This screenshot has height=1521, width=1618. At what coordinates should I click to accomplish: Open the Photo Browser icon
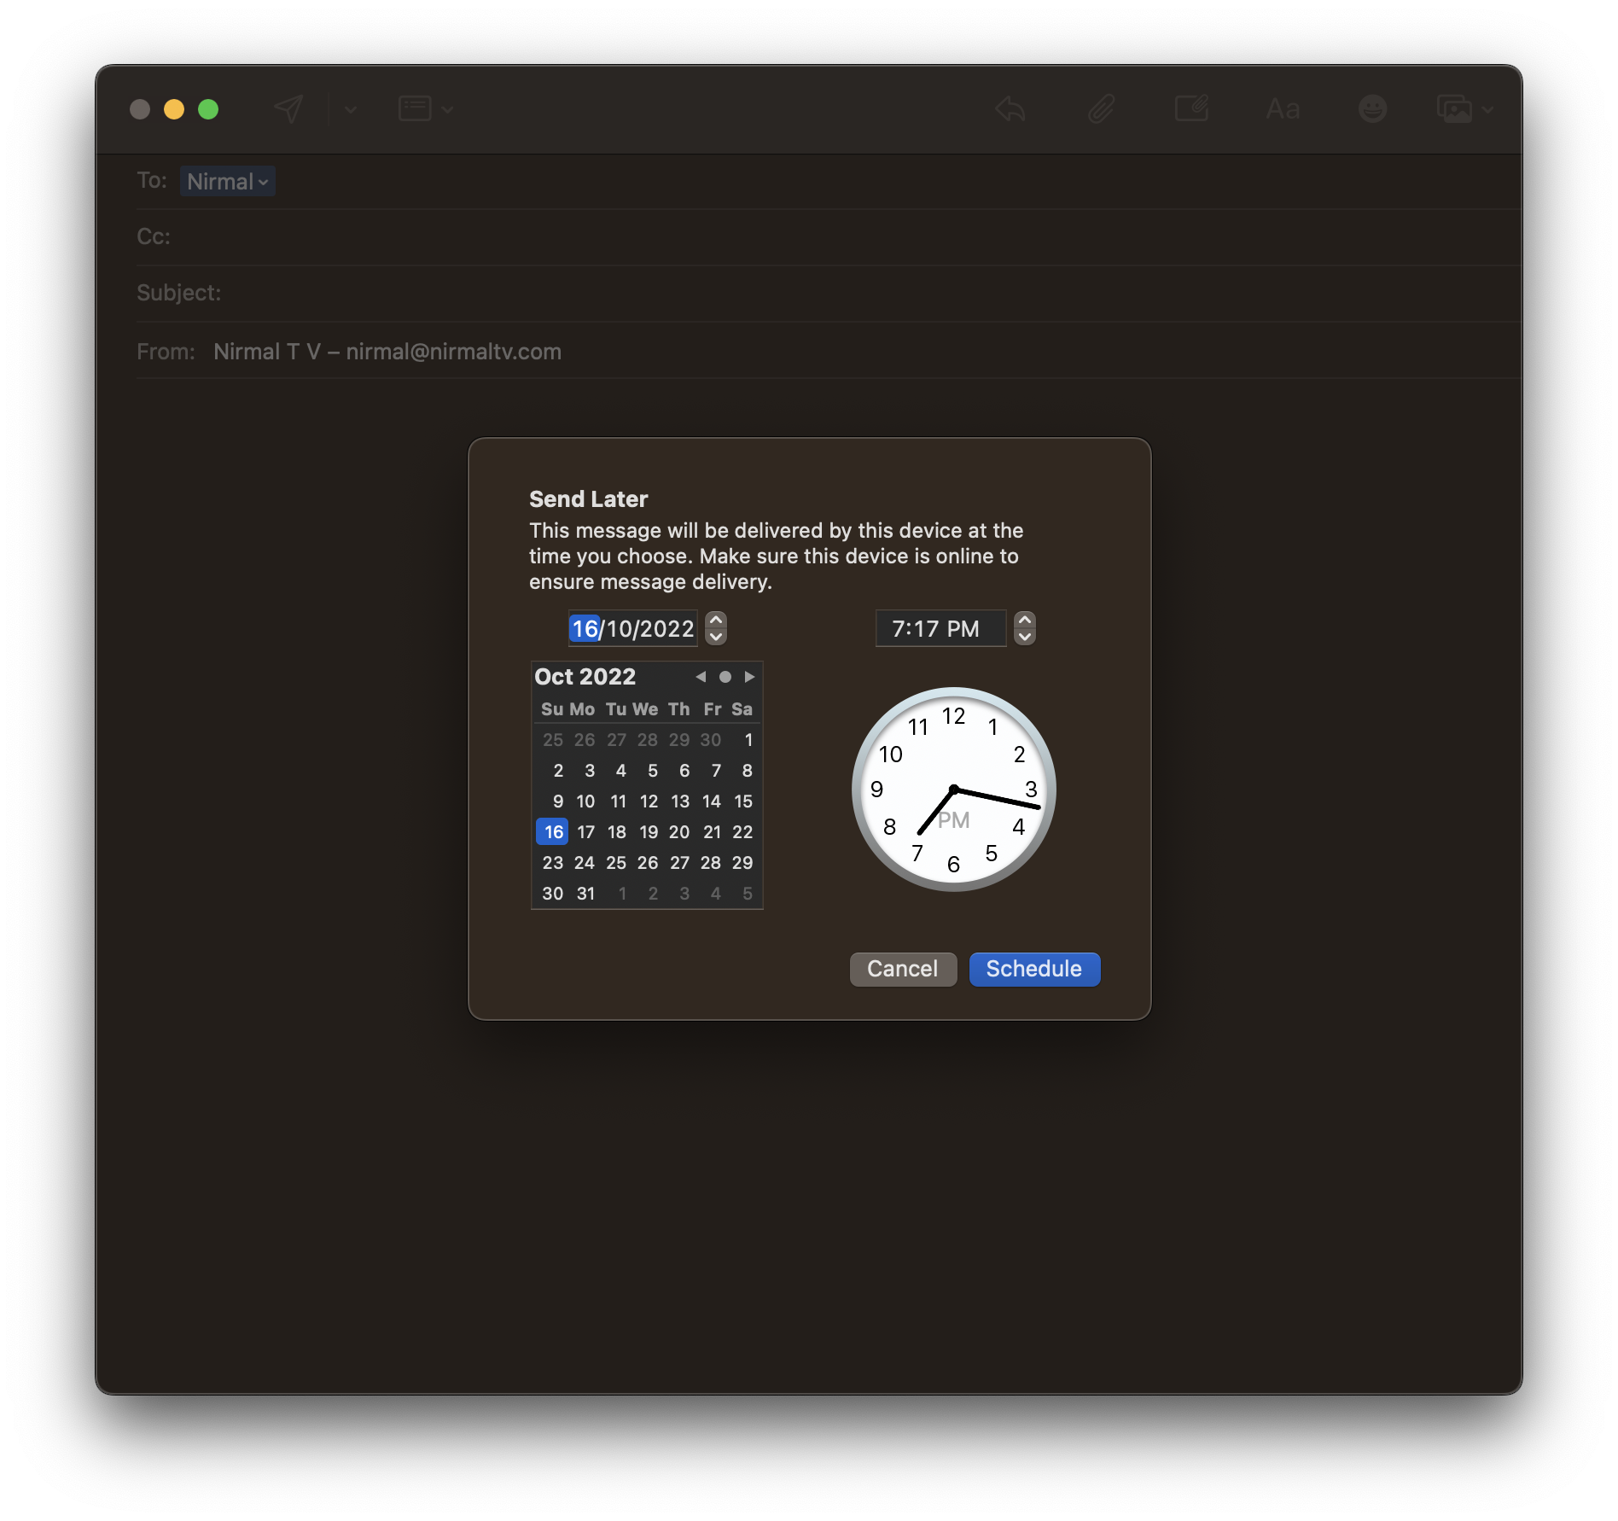coord(1454,109)
